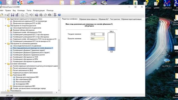
Task: Select Коэфф. для вычисления температуры заряда
Action: [x=29, y=88]
